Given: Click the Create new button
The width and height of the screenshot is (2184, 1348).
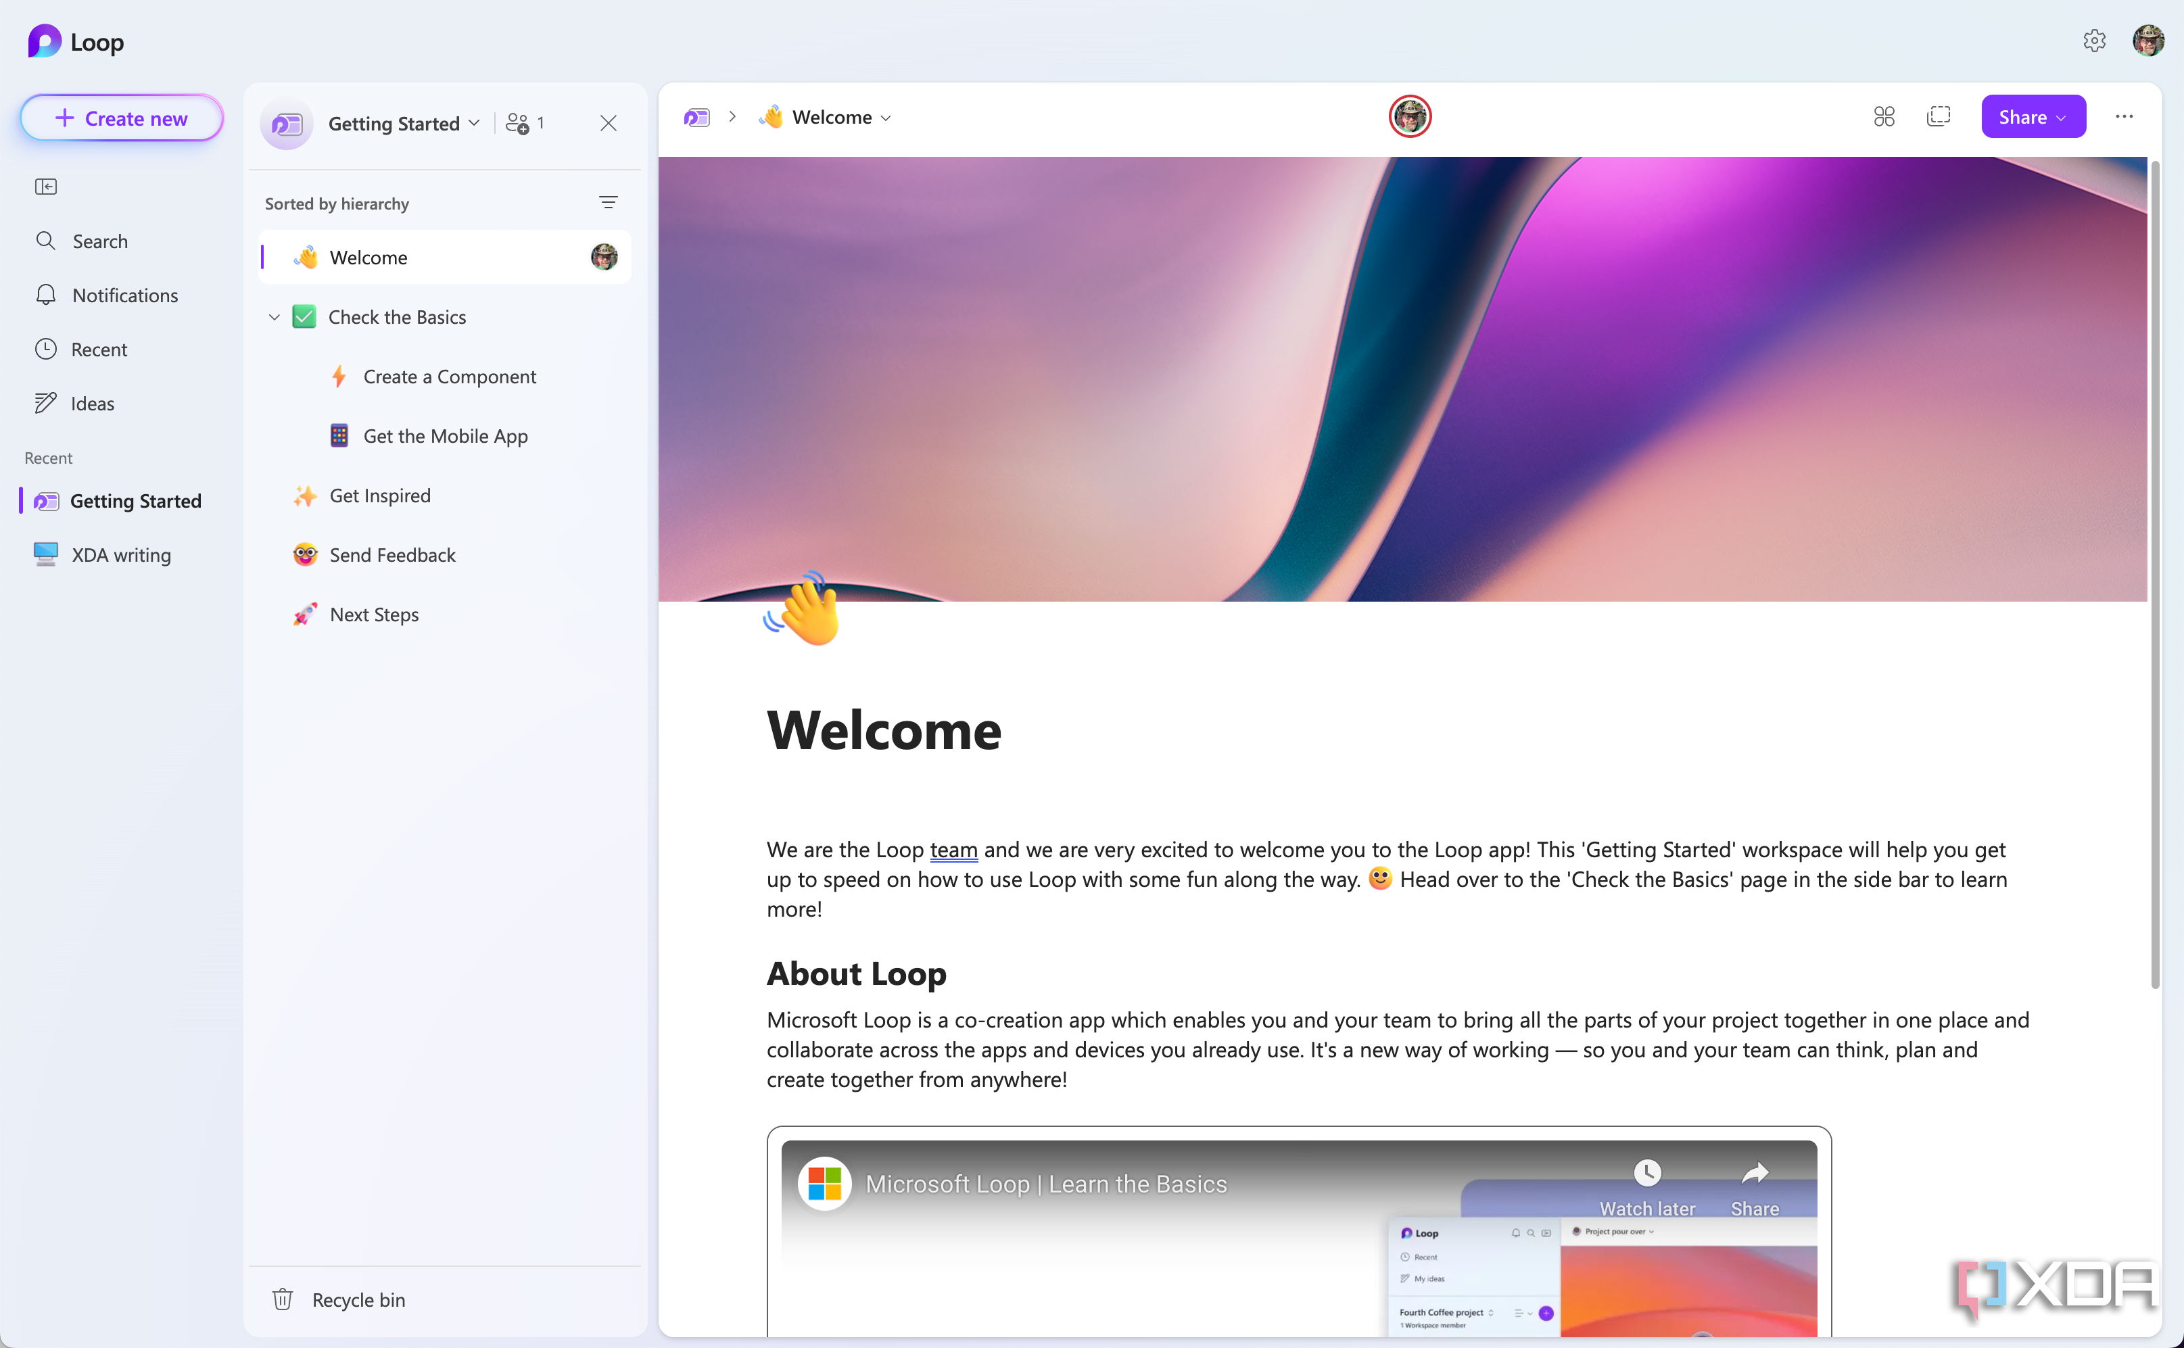Looking at the screenshot, I should [x=122, y=118].
